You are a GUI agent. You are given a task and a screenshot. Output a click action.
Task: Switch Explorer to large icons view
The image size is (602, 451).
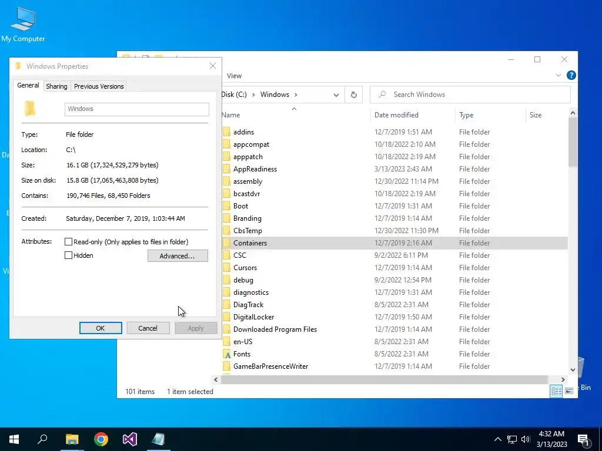pos(569,391)
